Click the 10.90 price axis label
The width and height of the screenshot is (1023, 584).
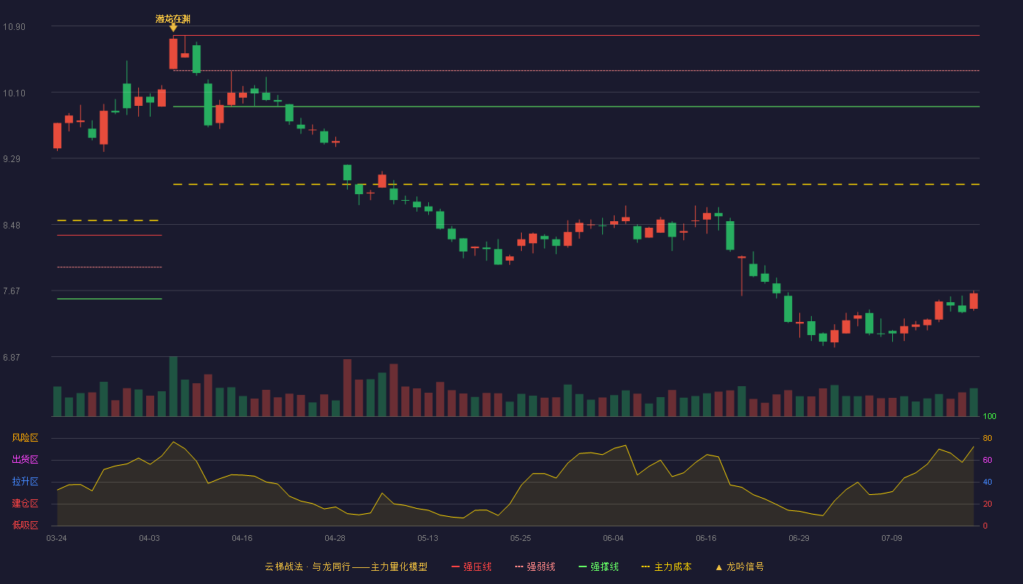pyautogui.click(x=14, y=27)
